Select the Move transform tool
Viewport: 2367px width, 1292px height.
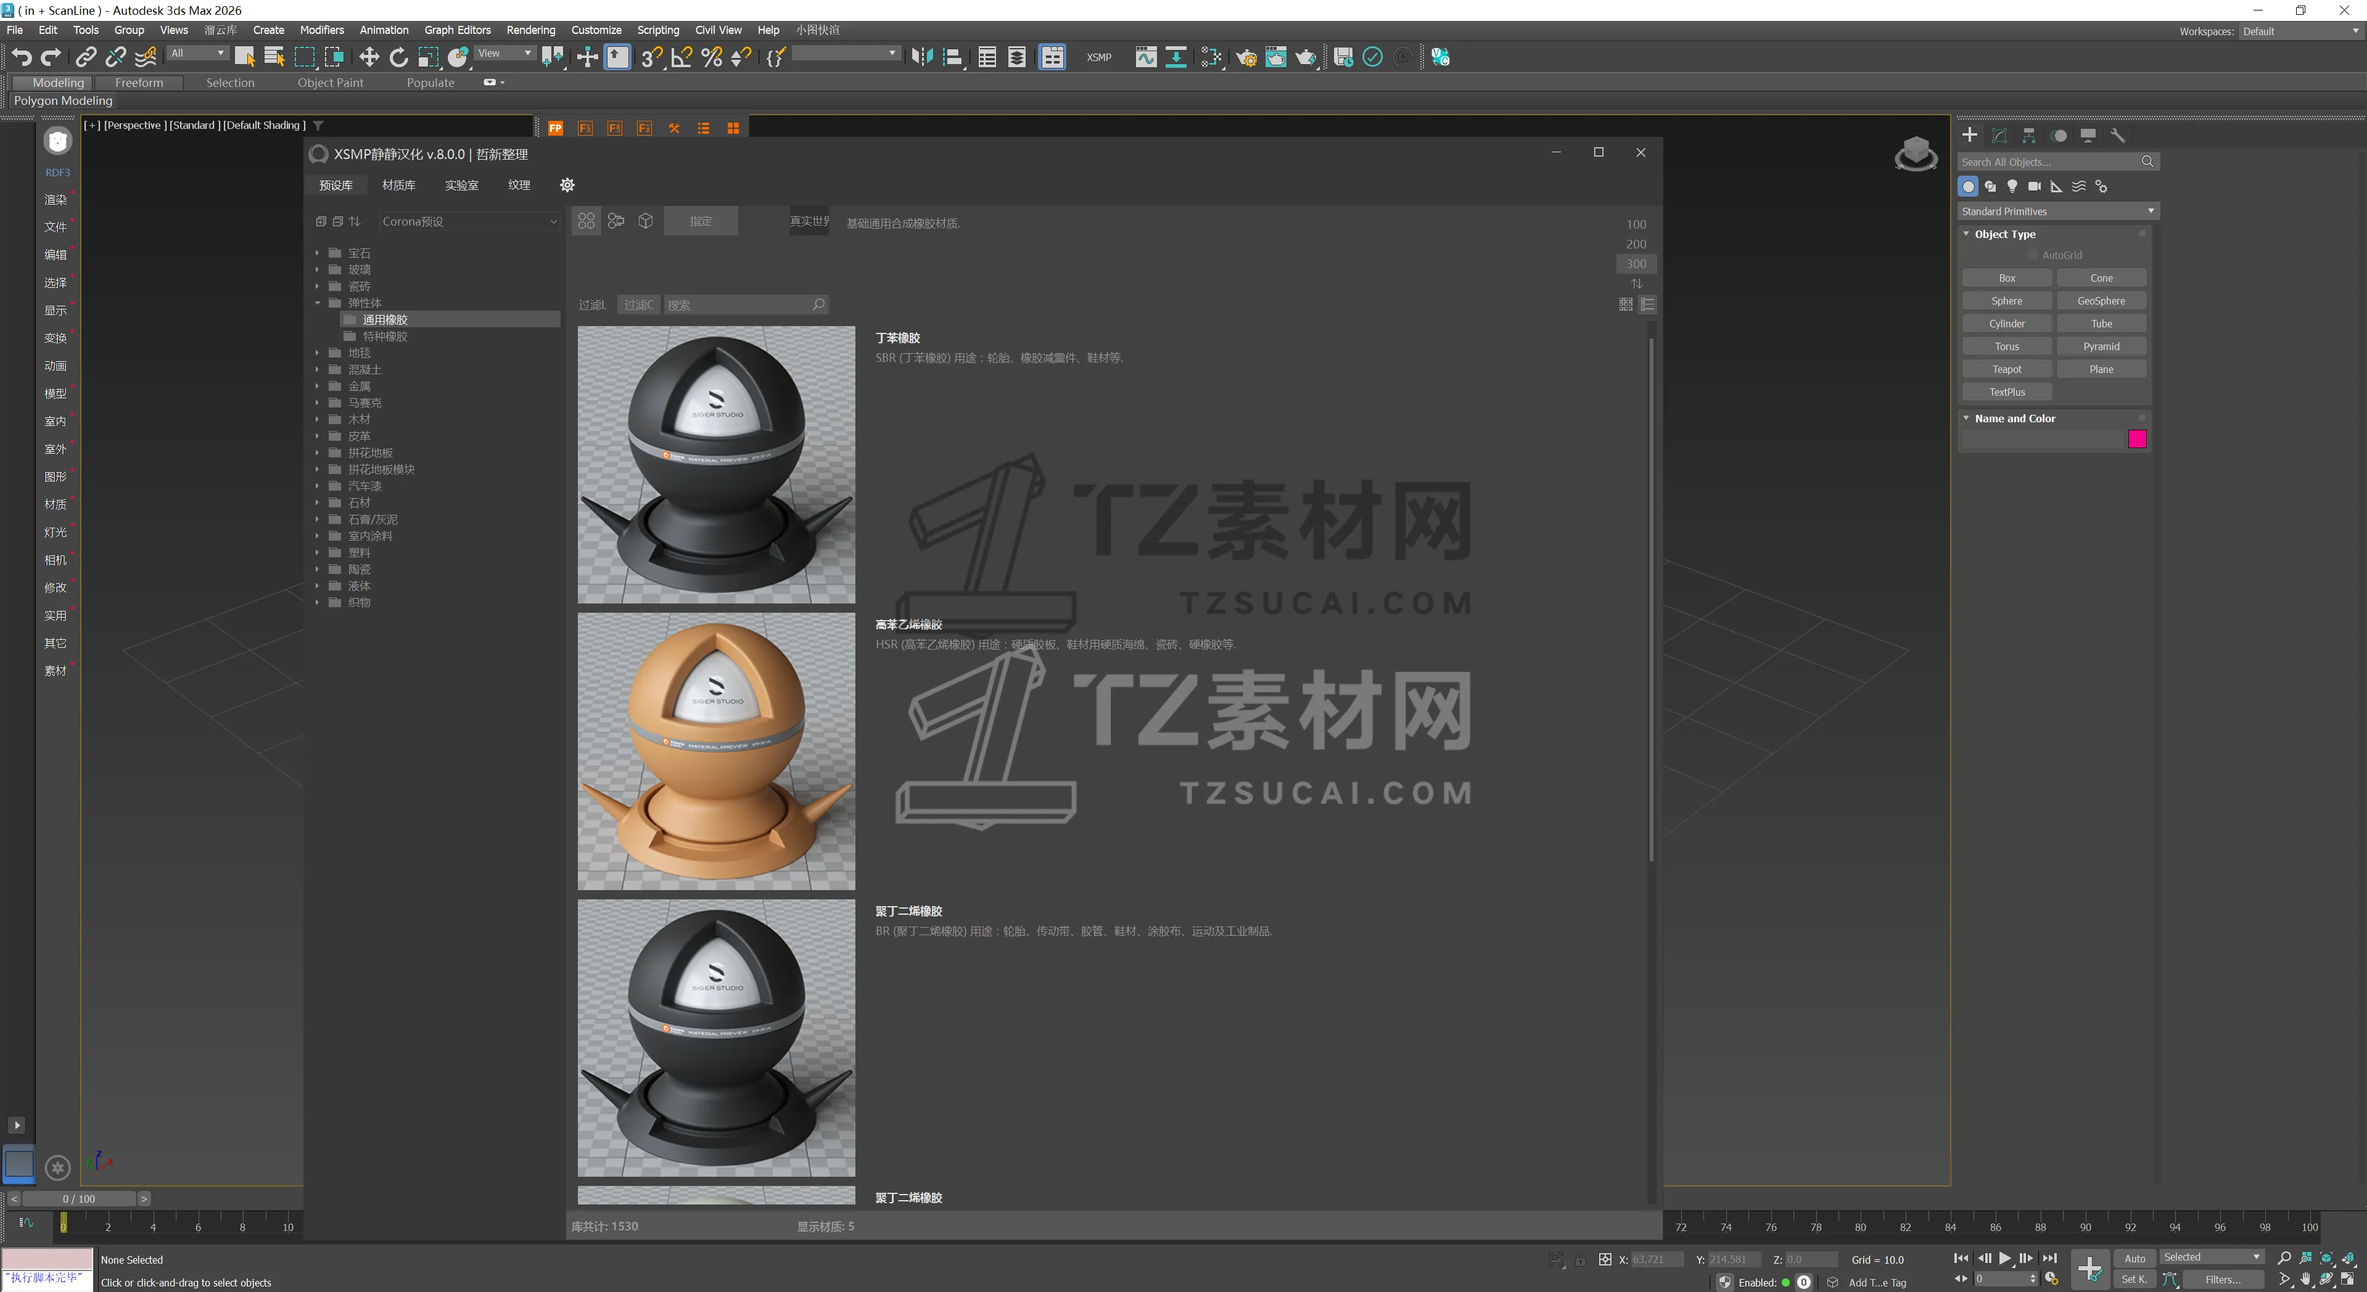pos(368,57)
